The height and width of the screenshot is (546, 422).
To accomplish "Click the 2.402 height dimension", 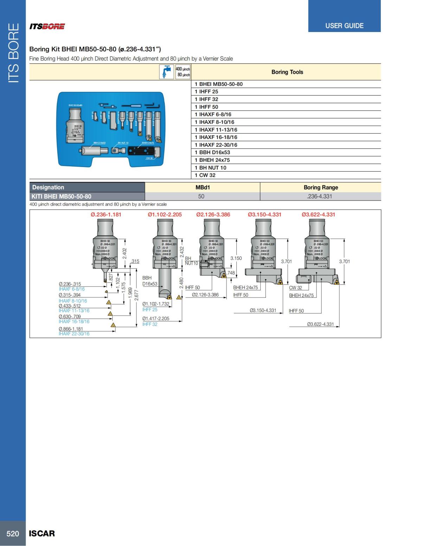I will [x=124, y=253].
